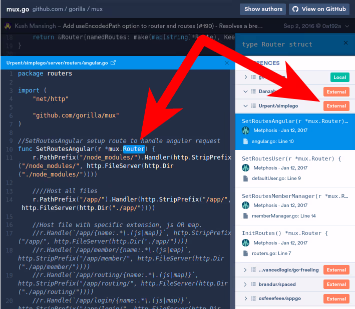355x309 pixels.
Task: Click list icon next to oxfeeefeee/appgo
Action: coord(253,298)
